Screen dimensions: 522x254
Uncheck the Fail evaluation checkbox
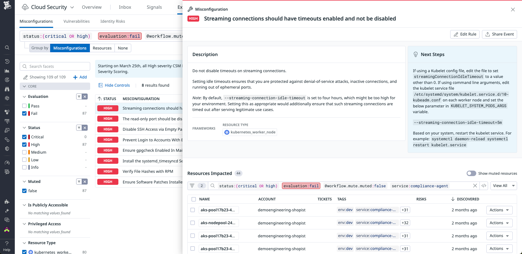[x=24, y=113]
